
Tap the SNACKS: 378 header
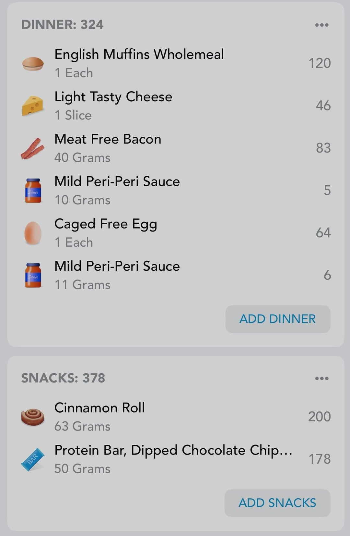63,378
